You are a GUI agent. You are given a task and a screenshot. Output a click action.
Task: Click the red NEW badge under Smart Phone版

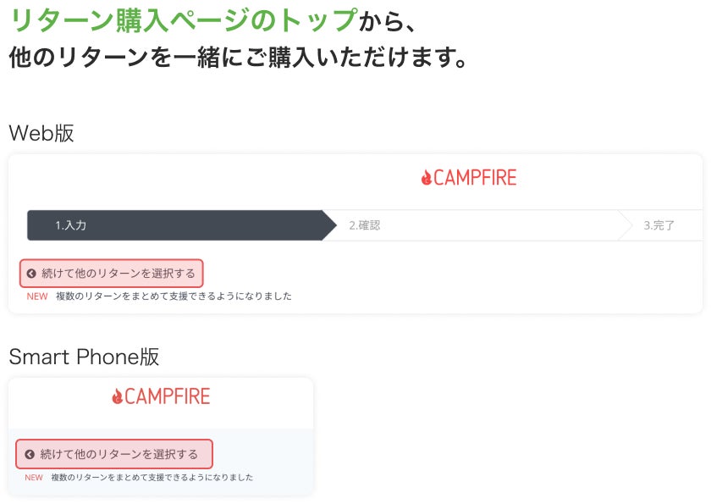tap(34, 478)
